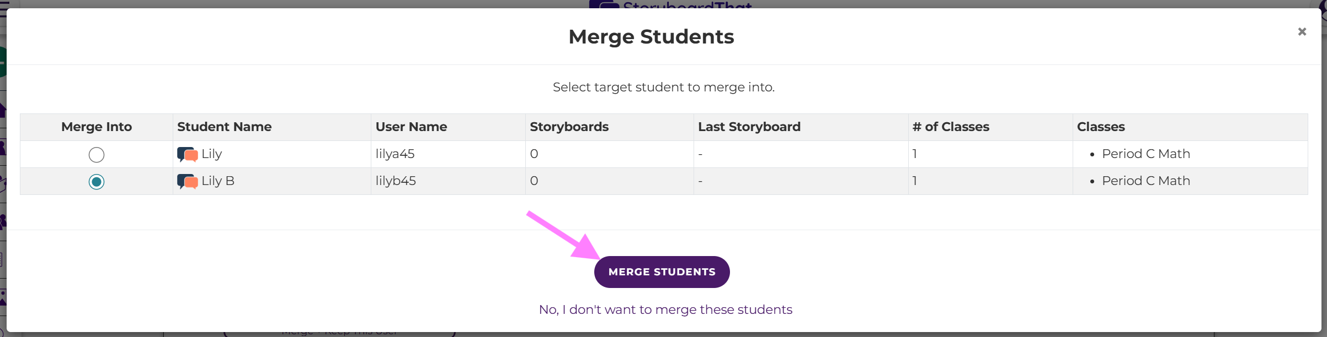Open the hamburger menu in top-left corner
The width and height of the screenshot is (1327, 337).
(x=4, y=9)
